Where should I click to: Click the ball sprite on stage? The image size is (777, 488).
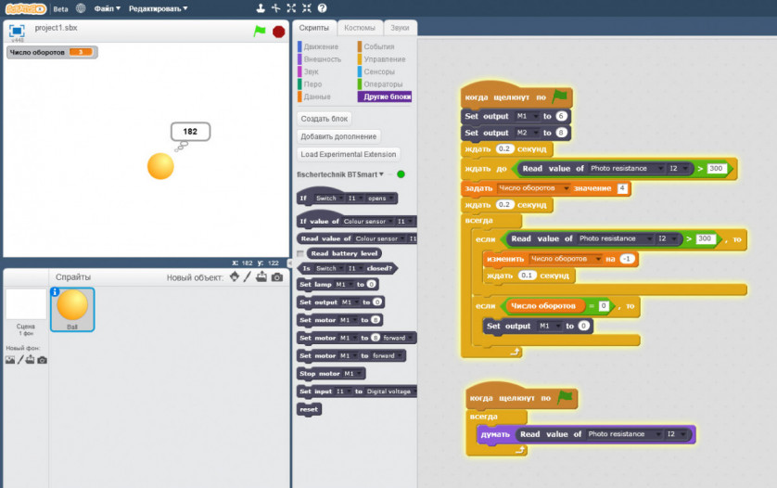[160, 166]
